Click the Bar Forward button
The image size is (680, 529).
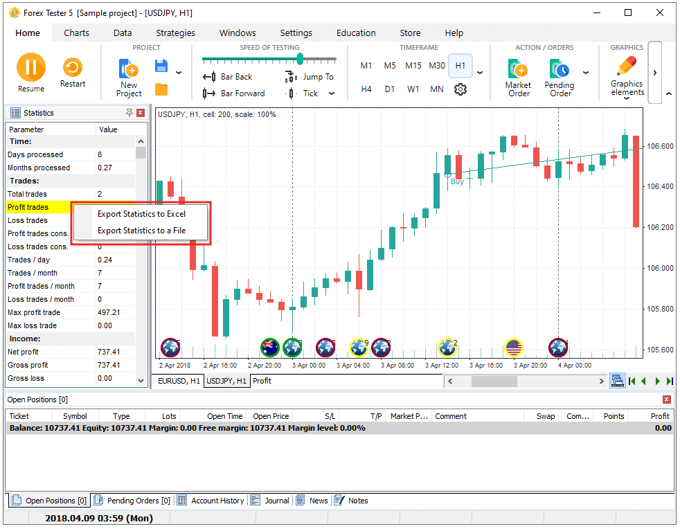[x=234, y=93]
